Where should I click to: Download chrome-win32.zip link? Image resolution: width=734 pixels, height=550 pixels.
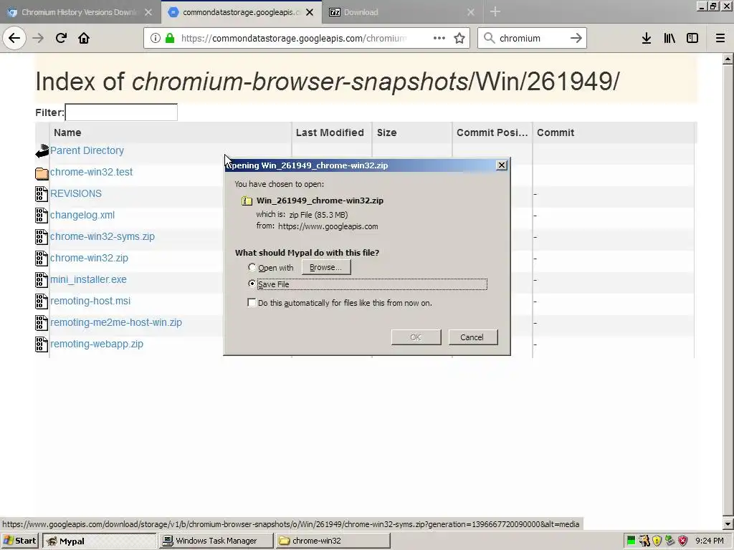pos(89,258)
